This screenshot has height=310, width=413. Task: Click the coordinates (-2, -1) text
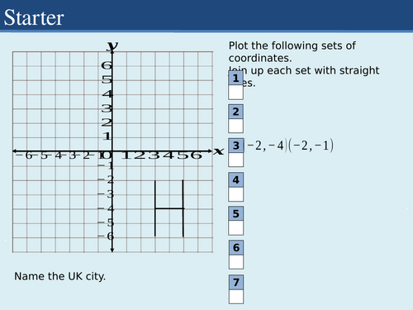coord(311,145)
